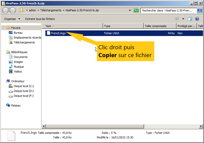Open Emplacements récents in navigation pane
Viewport: 204px width, 143px height.
pyautogui.click(x=27, y=38)
